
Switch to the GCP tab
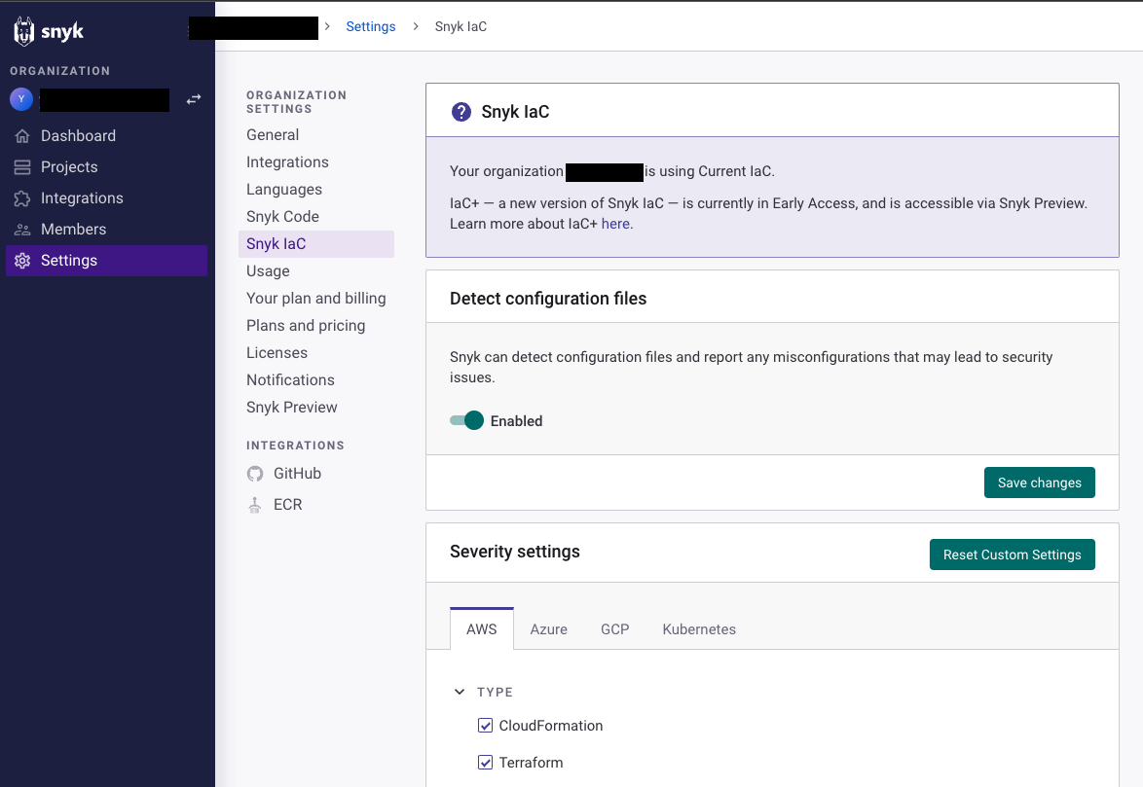pos(615,629)
